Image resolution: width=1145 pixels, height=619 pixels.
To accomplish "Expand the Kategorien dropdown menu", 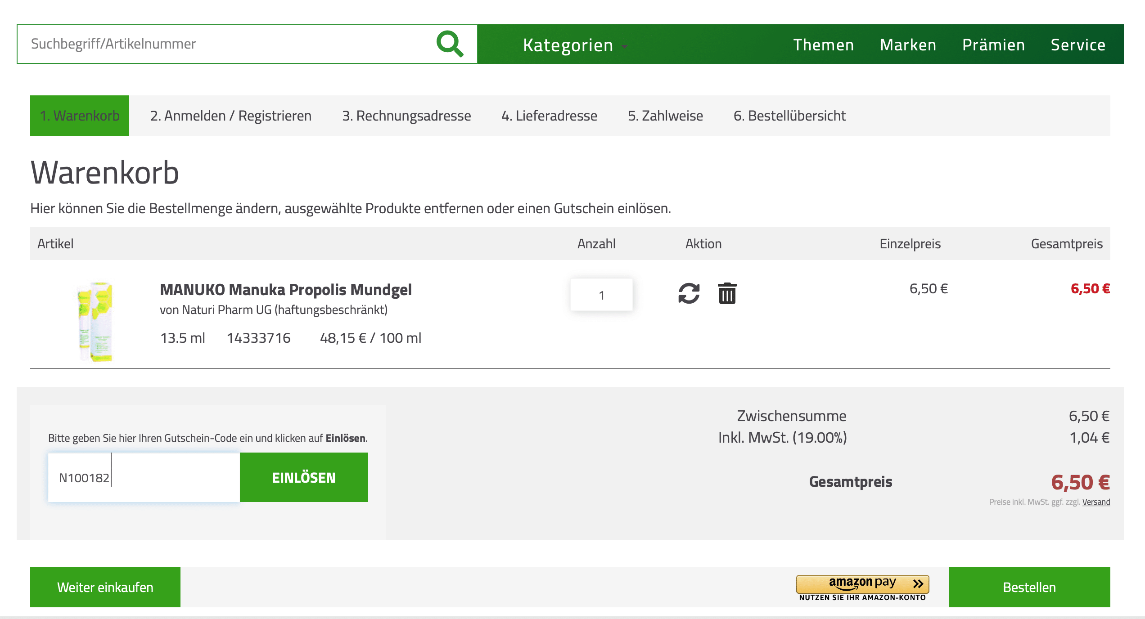I will (x=575, y=45).
